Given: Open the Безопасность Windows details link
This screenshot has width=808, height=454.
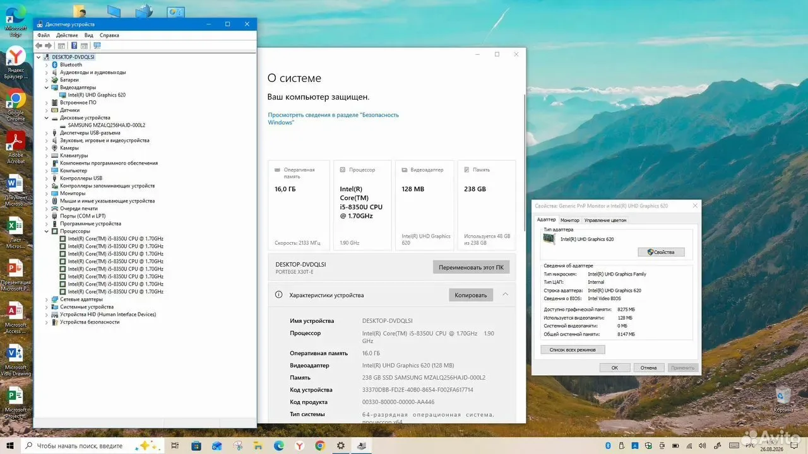Looking at the screenshot, I should tap(333, 119).
